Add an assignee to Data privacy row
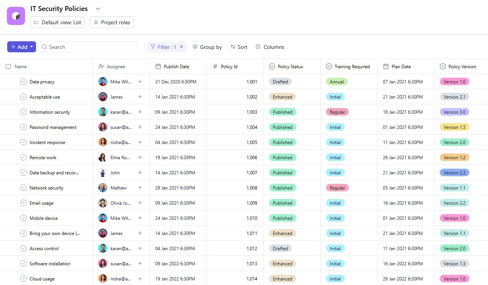This screenshot has height=285, width=488. click(140, 81)
